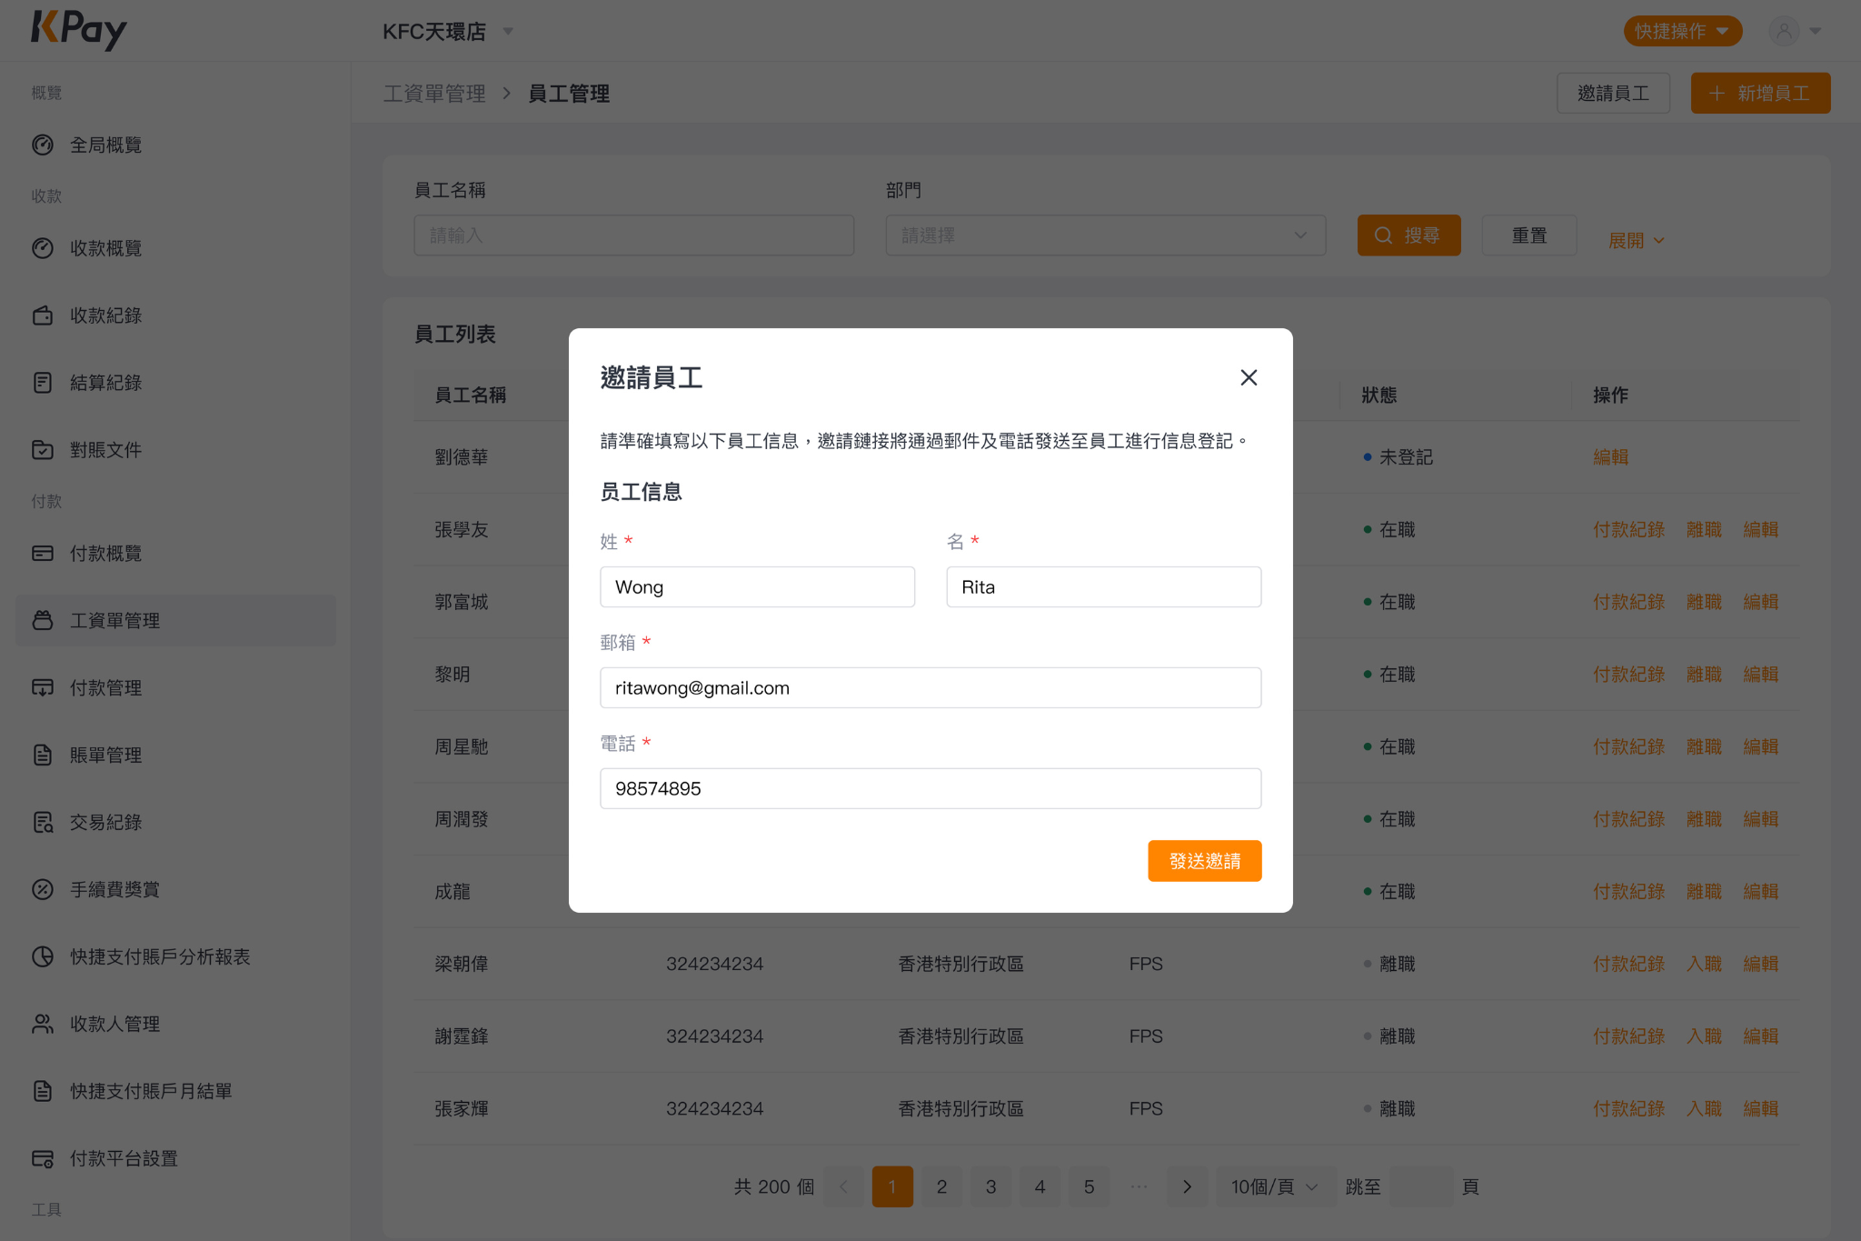The height and width of the screenshot is (1241, 1861).
Task: Click 工資單管理 breadcrumb link
Action: 434,94
